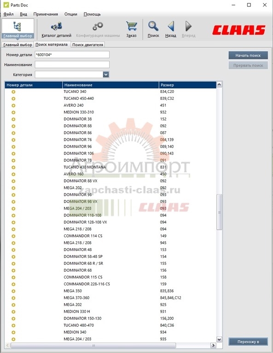Click the CLAAS logo
273x353 pixels.
pyautogui.click(x=239, y=30)
